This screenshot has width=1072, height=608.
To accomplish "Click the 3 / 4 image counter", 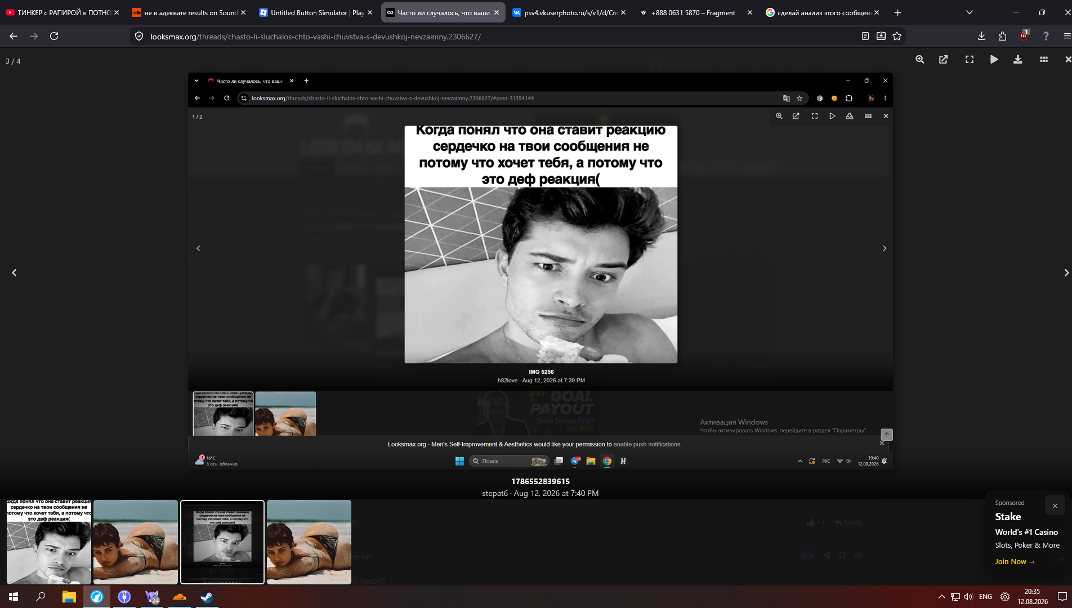I will point(13,61).
